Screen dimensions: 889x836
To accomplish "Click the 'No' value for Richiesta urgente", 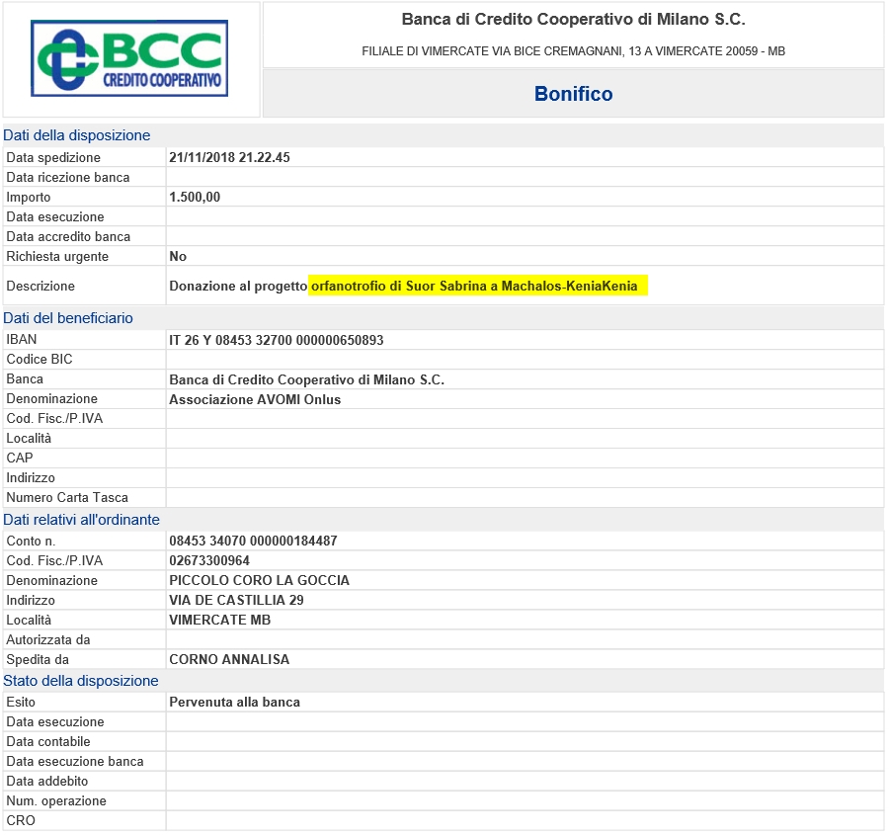I will pyautogui.click(x=178, y=256).
